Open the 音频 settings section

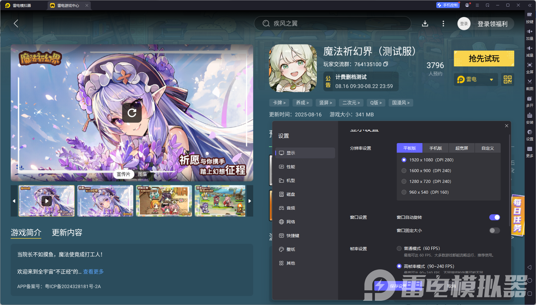coord(291,208)
